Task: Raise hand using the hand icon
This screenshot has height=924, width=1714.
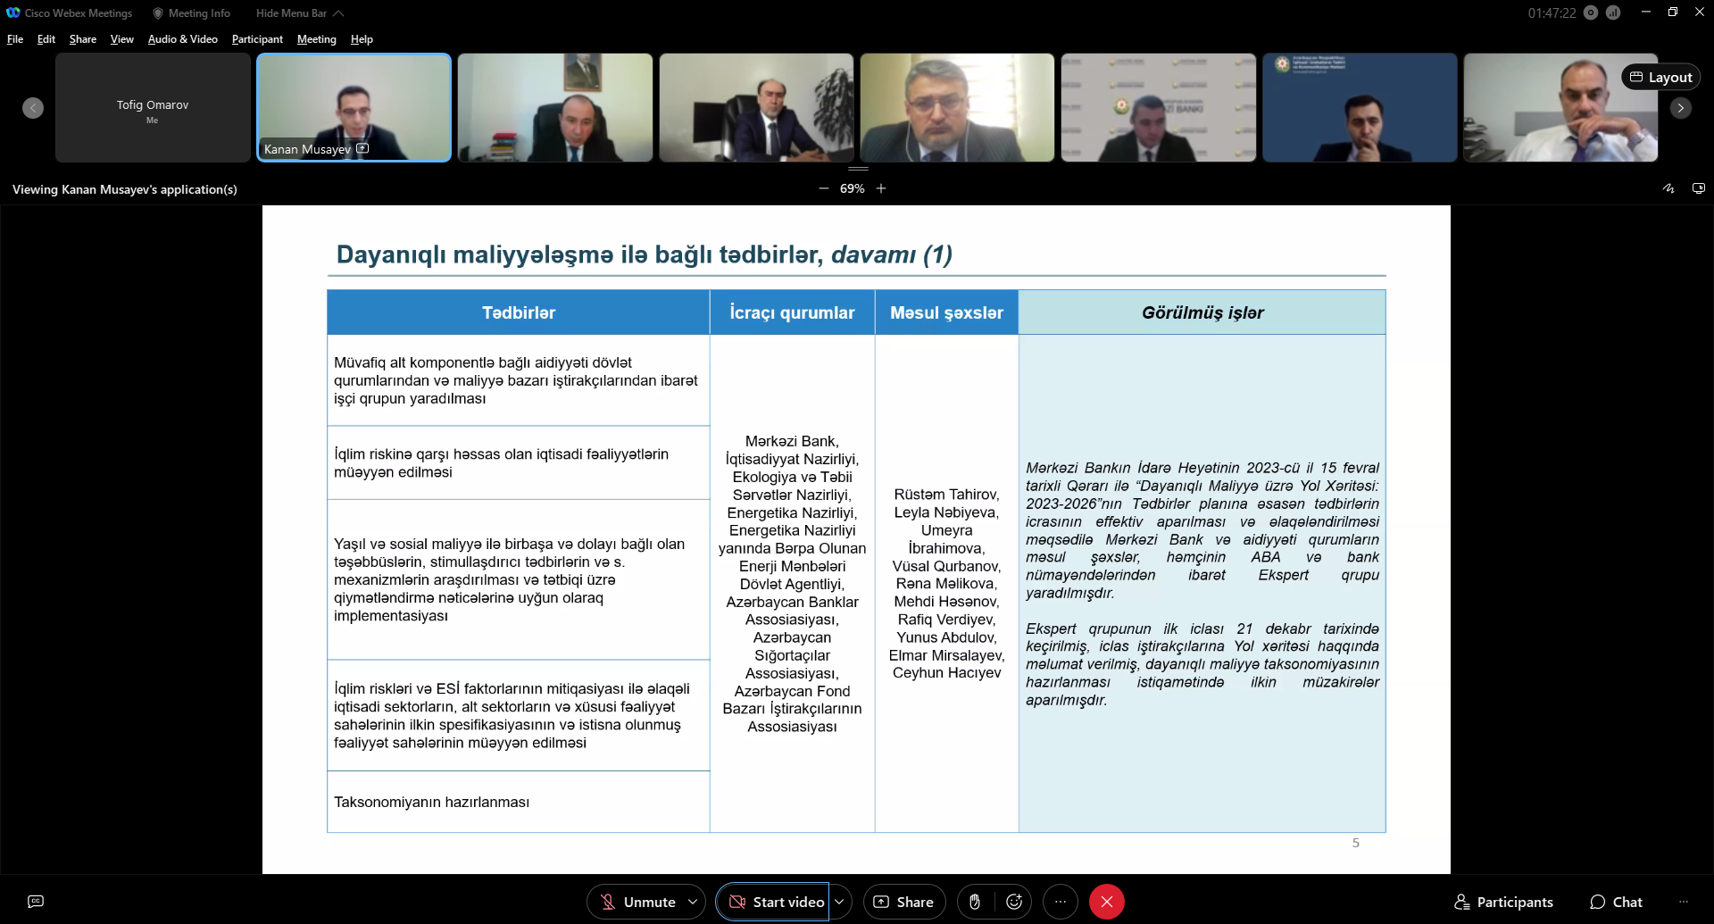Action: (x=975, y=902)
